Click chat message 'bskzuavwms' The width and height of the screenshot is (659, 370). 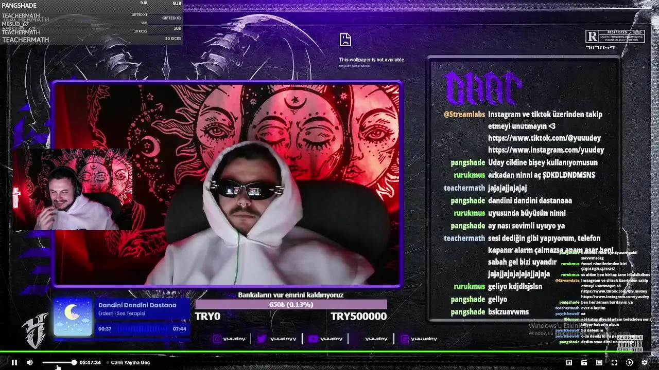click(508, 312)
